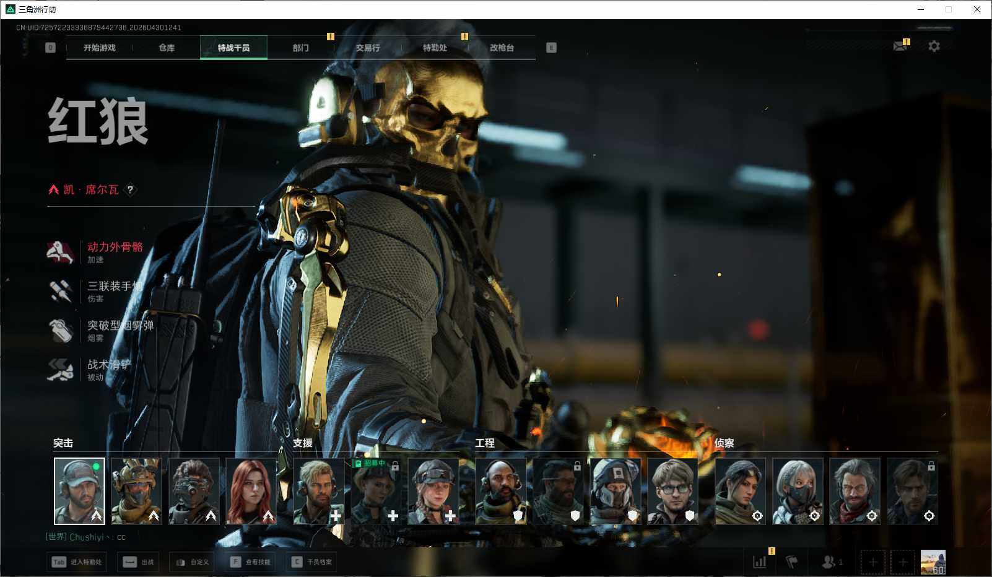
Task: Click the E key icon beside the tabs
Action: (551, 48)
